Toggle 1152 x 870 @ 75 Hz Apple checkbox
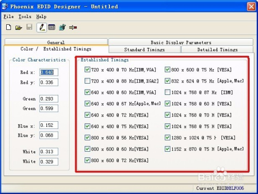 click(167, 149)
